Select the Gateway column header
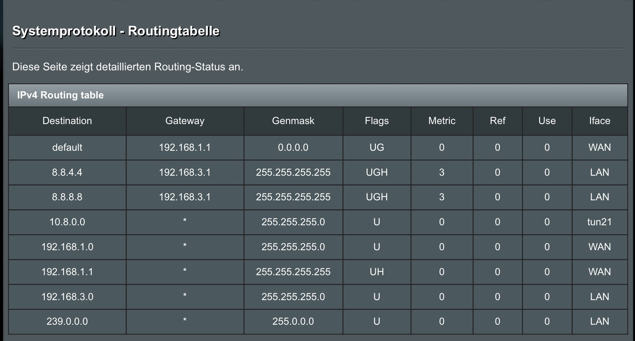Viewport: 635px width, 341px height. coord(185,121)
